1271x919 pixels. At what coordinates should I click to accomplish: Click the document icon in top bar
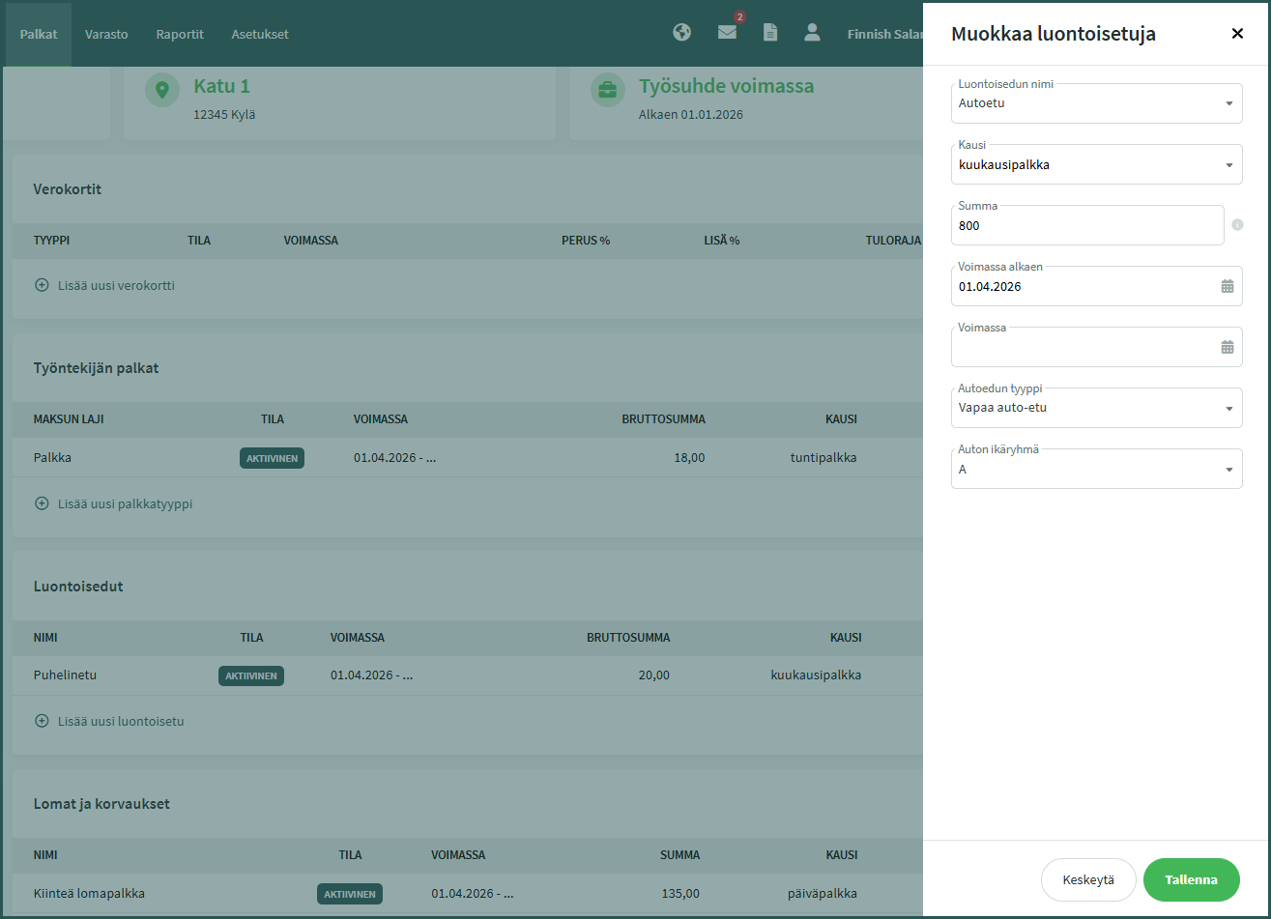click(x=770, y=33)
